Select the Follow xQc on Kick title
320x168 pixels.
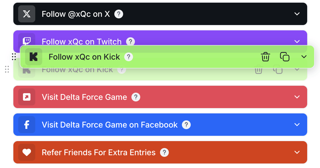[84, 57]
